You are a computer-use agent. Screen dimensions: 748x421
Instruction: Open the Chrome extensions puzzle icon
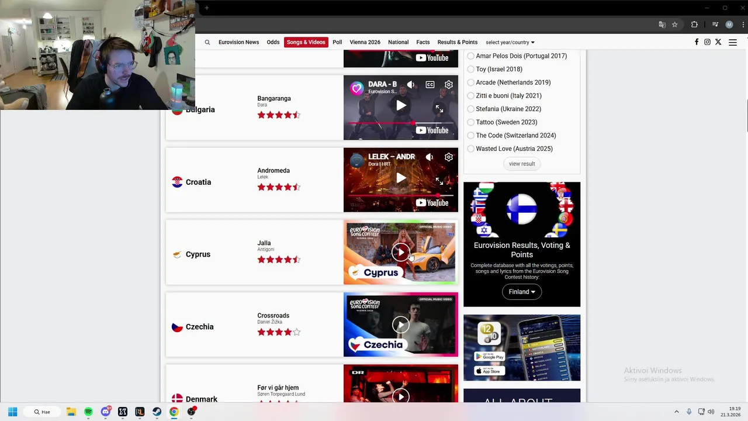click(694, 25)
